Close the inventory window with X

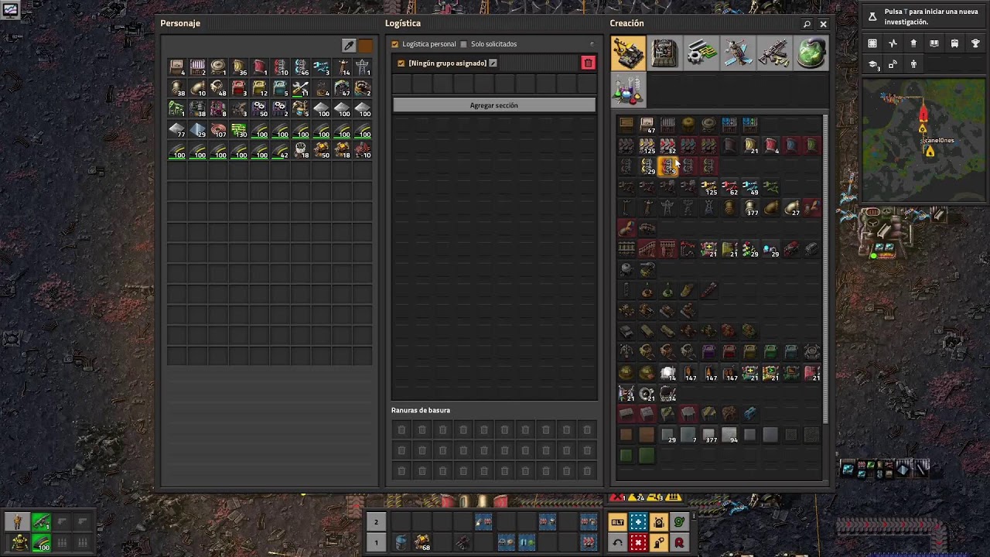(823, 24)
